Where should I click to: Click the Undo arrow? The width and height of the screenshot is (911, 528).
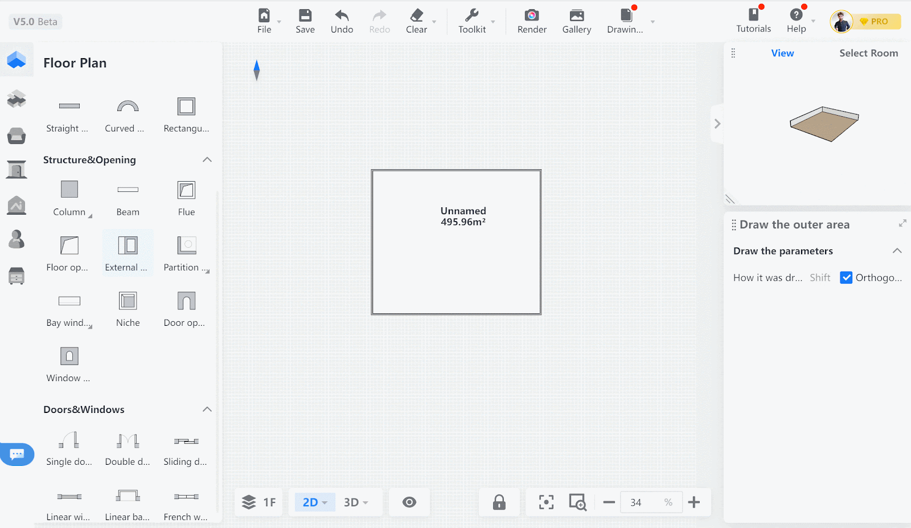click(342, 15)
